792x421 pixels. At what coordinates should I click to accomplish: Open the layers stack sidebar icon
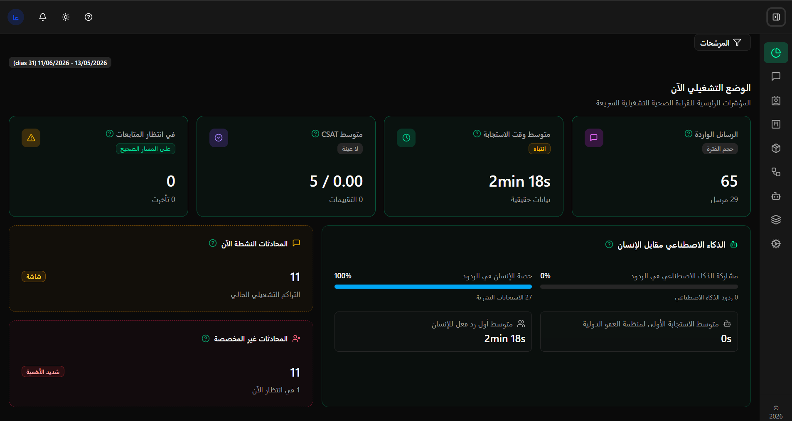(776, 219)
